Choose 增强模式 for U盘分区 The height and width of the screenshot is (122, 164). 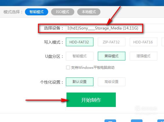click(x=143, y=56)
